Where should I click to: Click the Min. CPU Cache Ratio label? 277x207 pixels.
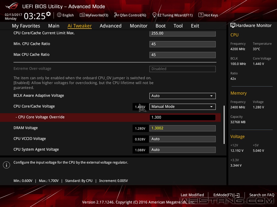(32, 44)
